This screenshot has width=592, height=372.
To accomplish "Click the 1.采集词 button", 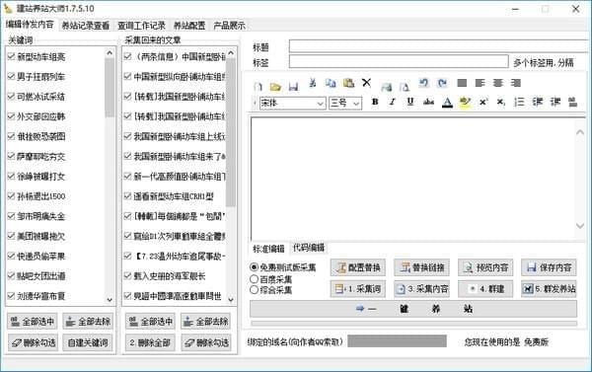I will (358, 289).
